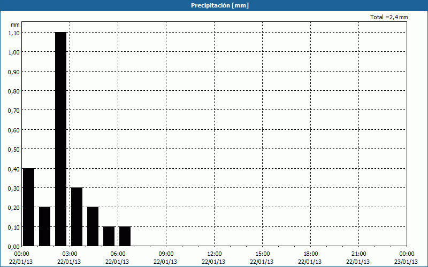Click the Total =2,4 mm label
This screenshot has height=267, width=428.
coord(389,17)
